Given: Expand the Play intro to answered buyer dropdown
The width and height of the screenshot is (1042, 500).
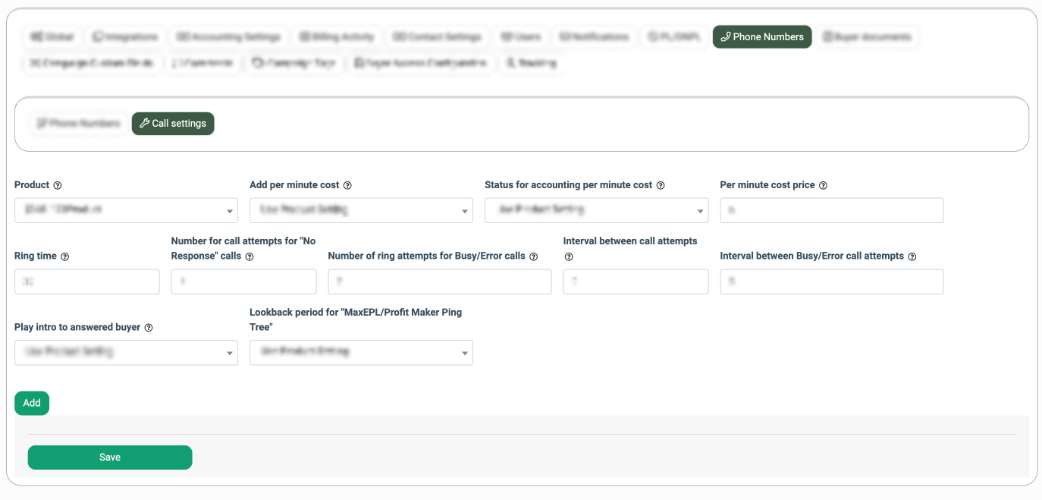Looking at the screenshot, I should [x=126, y=352].
